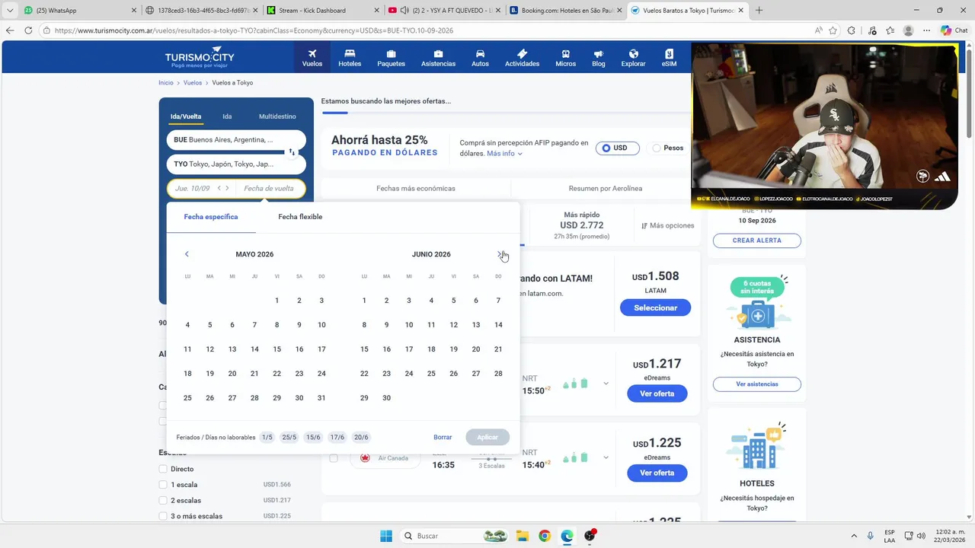Open the Asistencias medical kit section
The image size is (975, 548).
click(x=438, y=58)
